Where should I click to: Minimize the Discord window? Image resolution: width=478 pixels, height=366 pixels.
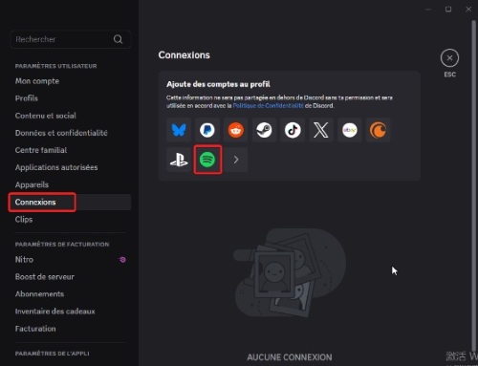click(x=428, y=10)
